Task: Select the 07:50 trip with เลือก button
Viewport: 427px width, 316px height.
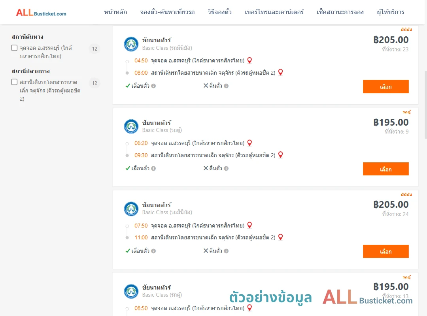Action: point(385,251)
